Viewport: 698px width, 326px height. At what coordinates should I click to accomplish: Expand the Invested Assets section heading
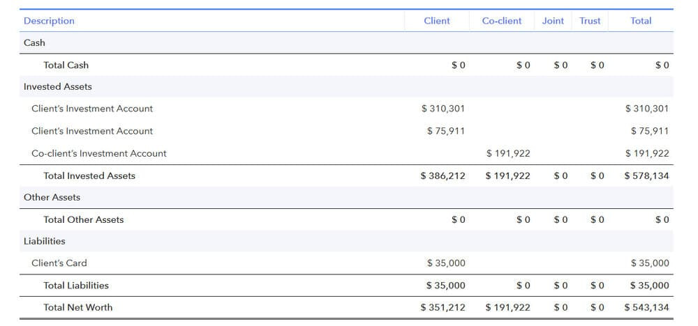pyautogui.click(x=57, y=86)
